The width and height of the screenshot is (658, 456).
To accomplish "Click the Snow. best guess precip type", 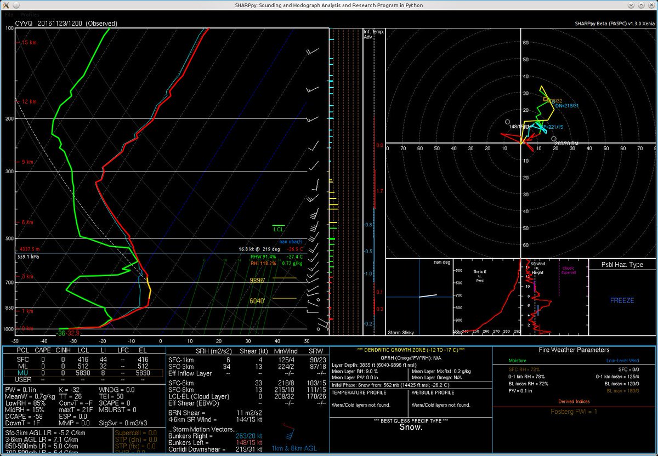I will 411,427.
